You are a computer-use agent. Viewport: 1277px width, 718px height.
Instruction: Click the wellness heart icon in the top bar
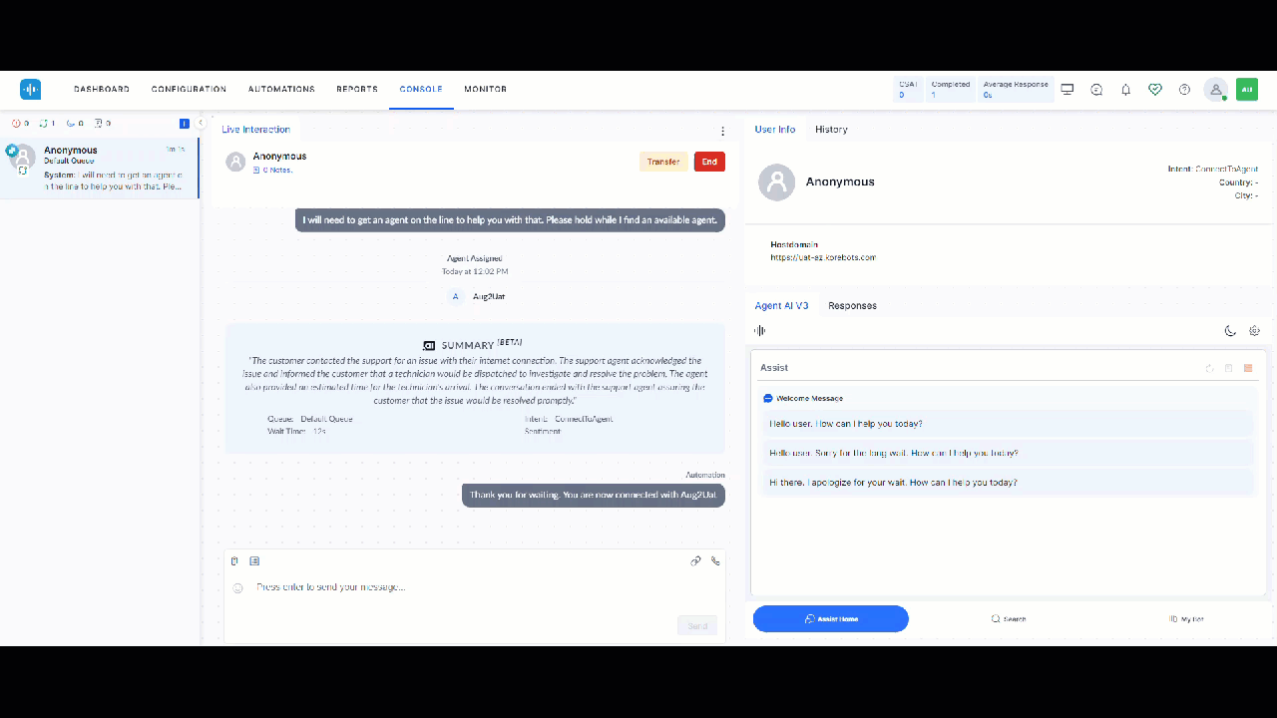tap(1155, 89)
